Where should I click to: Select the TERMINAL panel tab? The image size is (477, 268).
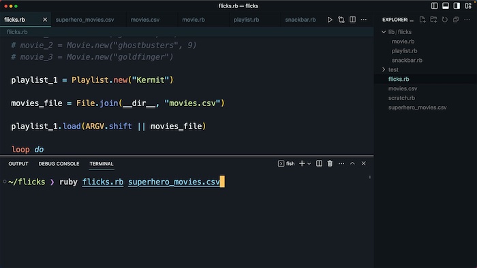tap(102, 164)
